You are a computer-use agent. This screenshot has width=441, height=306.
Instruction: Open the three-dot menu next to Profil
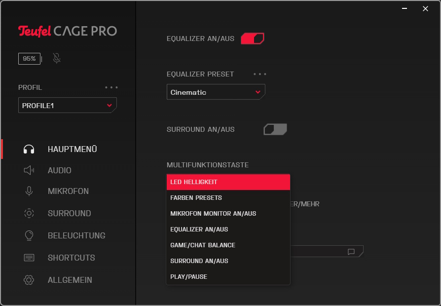[111, 87]
